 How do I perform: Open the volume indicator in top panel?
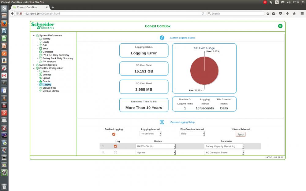click(289, 2)
